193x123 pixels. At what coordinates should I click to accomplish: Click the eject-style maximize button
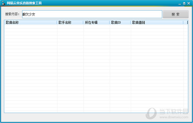pyautogui.click(x=184, y=3)
